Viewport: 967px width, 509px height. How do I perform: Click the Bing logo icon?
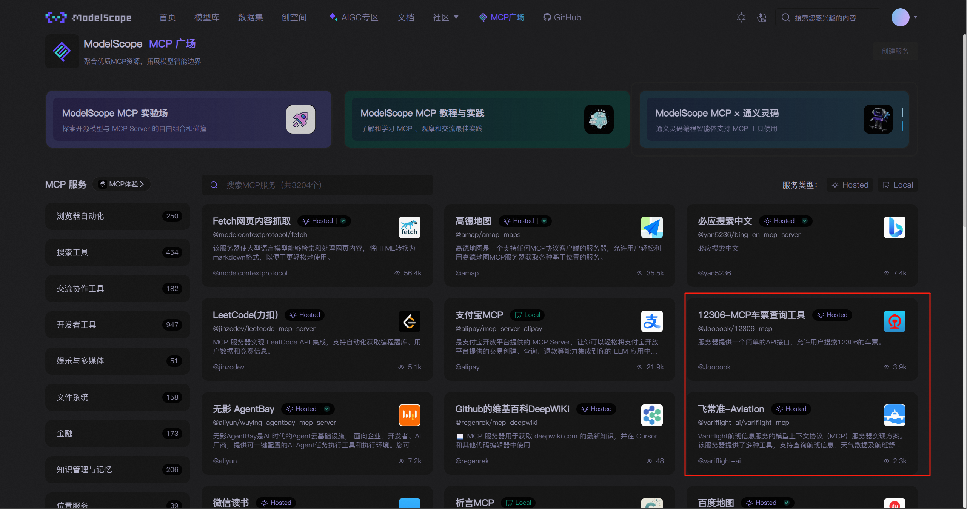point(894,227)
